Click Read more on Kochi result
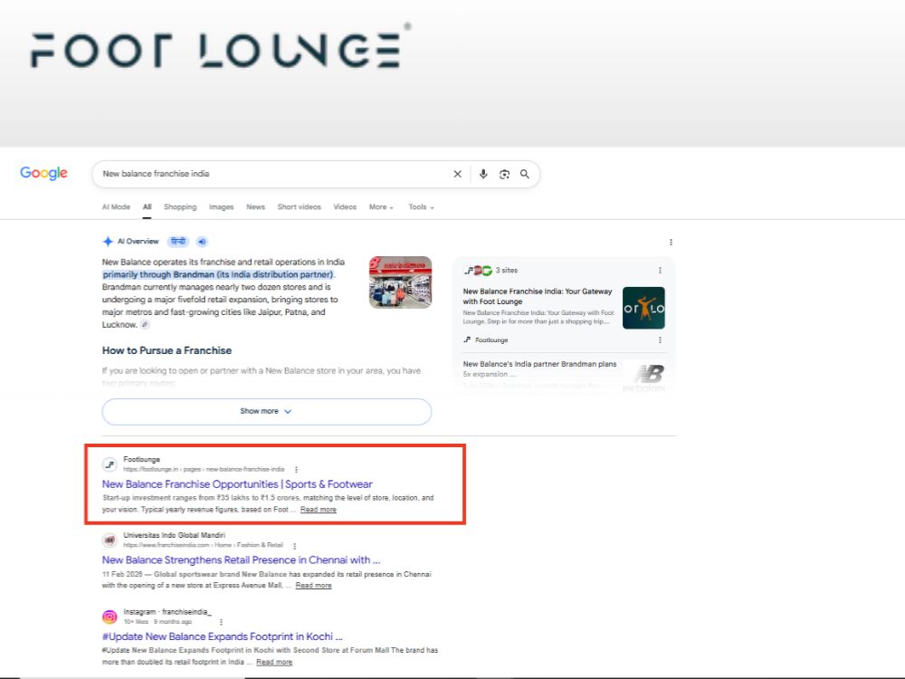 click(x=274, y=662)
